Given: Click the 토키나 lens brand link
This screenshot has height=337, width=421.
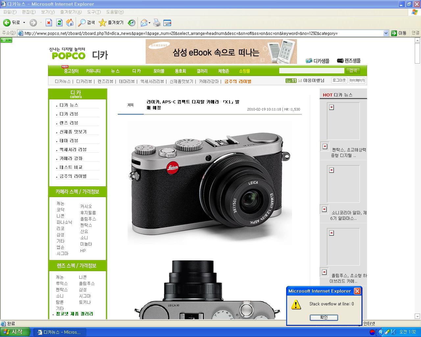Looking at the screenshot, I should tap(85, 302).
